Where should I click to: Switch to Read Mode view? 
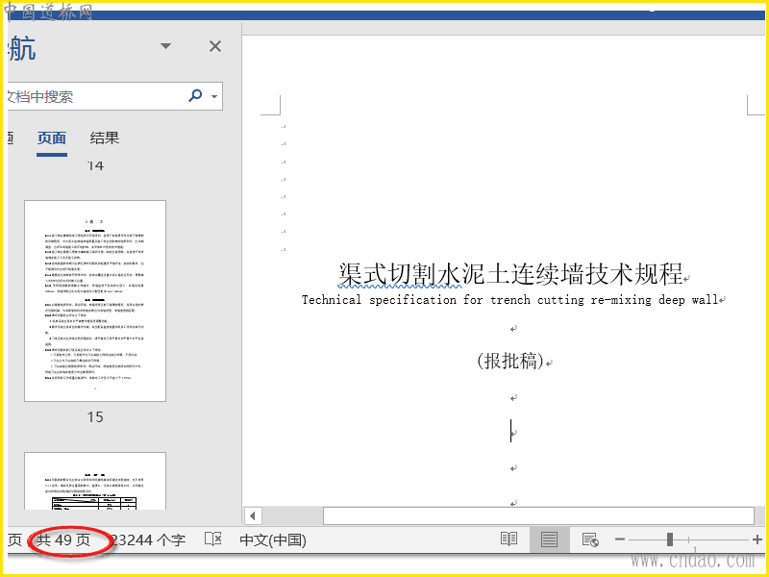coord(509,539)
